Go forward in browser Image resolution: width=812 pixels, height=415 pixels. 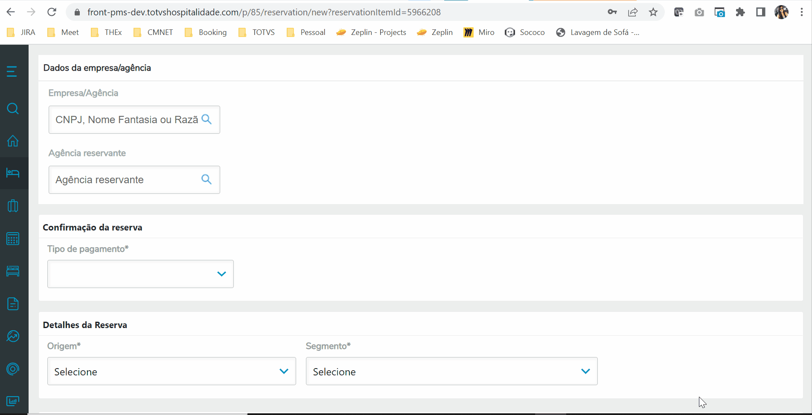coord(31,12)
